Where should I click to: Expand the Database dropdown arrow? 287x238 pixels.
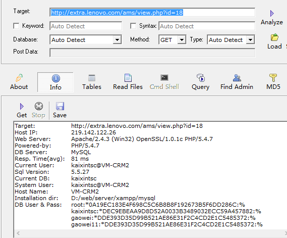click(x=117, y=39)
